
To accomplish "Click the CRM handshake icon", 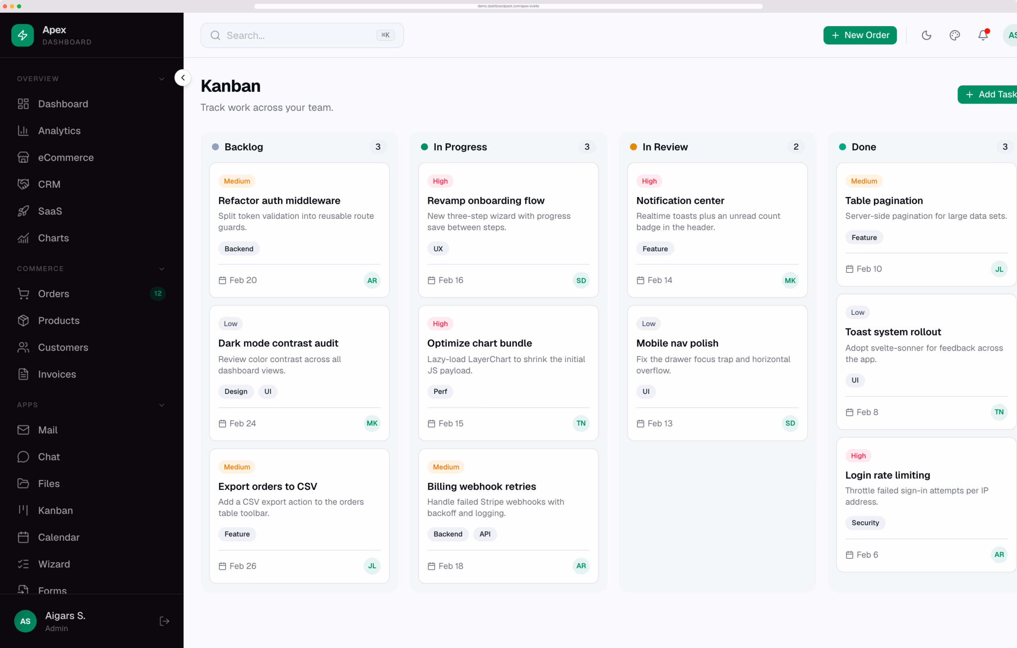I will click(23, 184).
